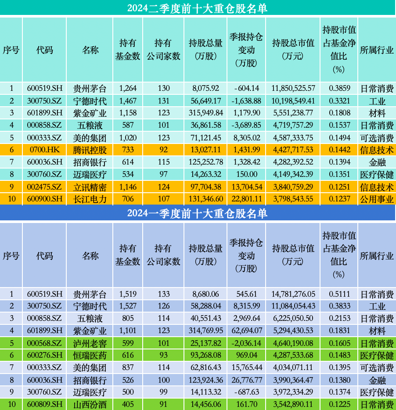Click holdings change '62,694.07'
The image size is (396, 410).
(x=247, y=331)
